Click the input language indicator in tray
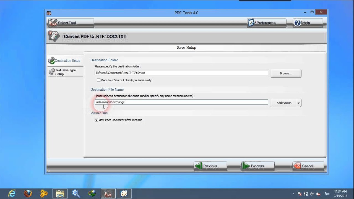 [x=327, y=194]
